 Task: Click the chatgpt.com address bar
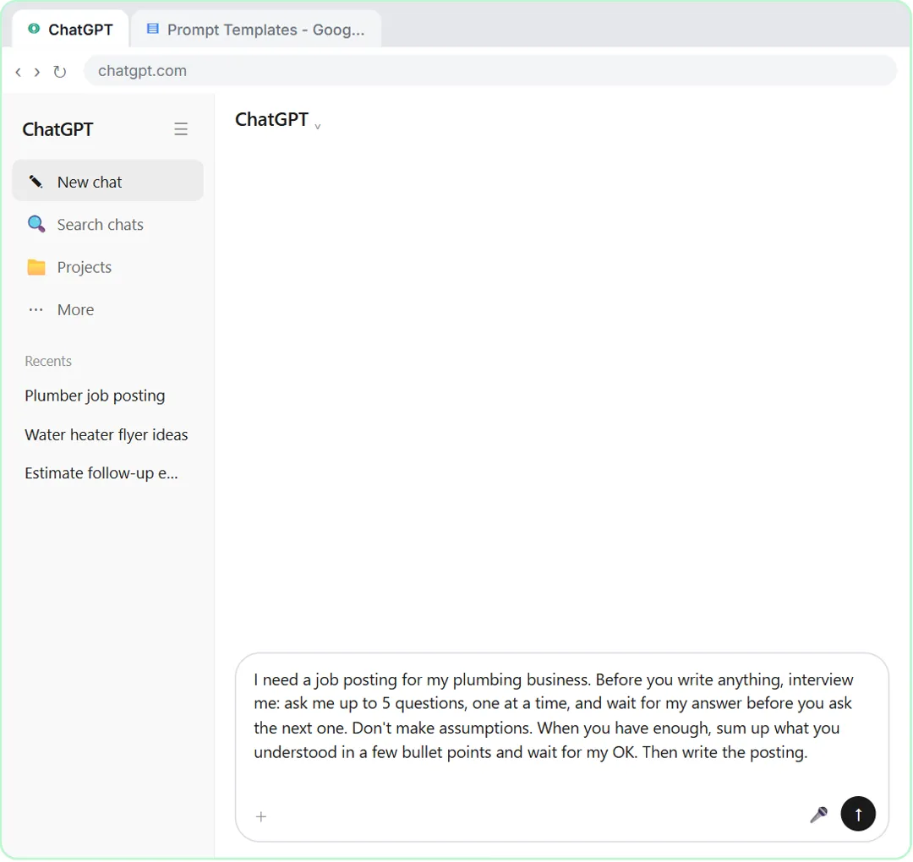490,71
